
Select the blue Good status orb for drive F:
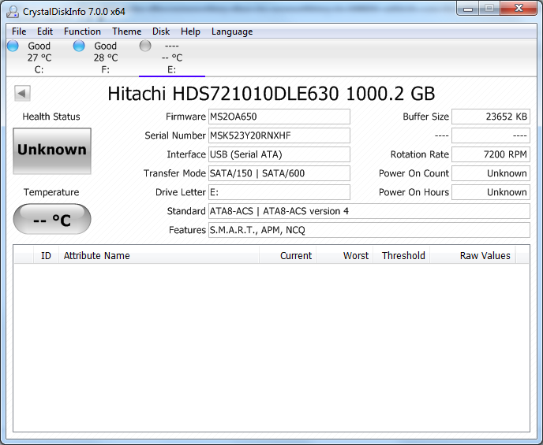pos(79,46)
